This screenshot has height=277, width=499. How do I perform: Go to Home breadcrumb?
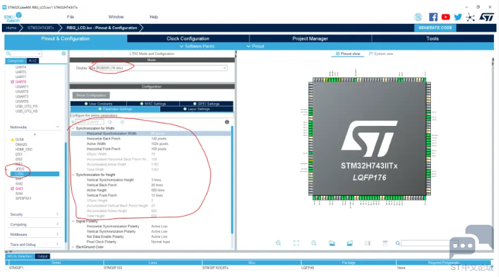11,28
